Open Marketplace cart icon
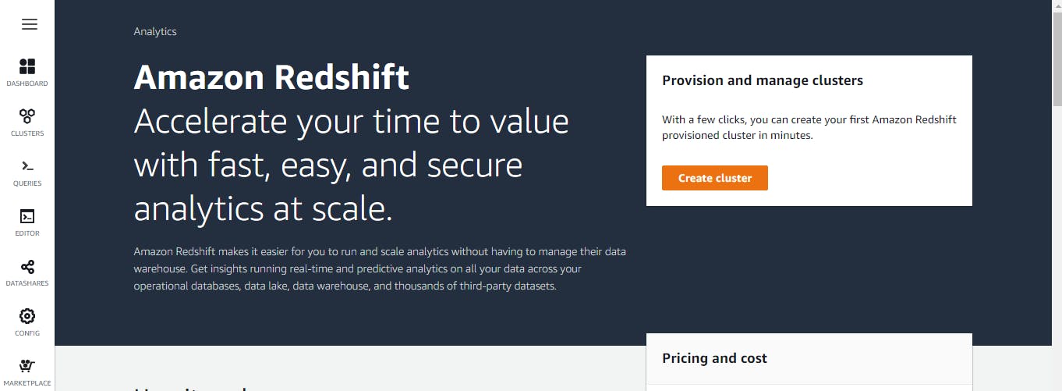Image resolution: width=1062 pixels, height=391 pixels. pyautogui.click(x=27, y=365)
